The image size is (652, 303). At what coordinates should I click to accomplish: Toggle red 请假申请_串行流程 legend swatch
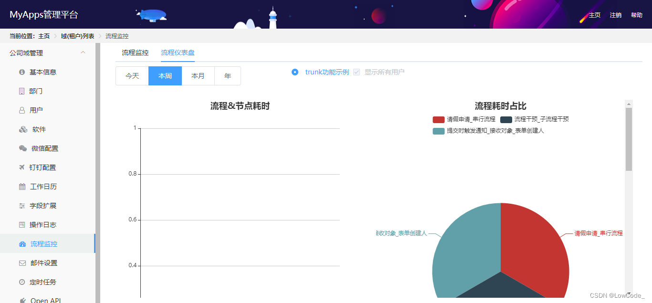(439, 119)
